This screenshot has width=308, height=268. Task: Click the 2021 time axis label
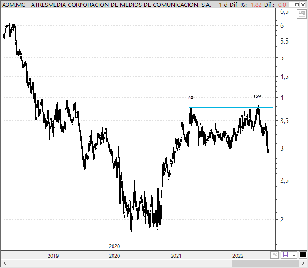[x=176, y=256]
